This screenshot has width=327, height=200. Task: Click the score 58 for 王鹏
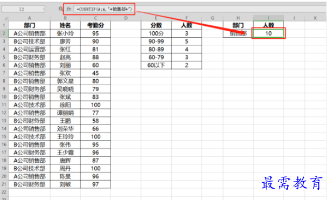95,121
